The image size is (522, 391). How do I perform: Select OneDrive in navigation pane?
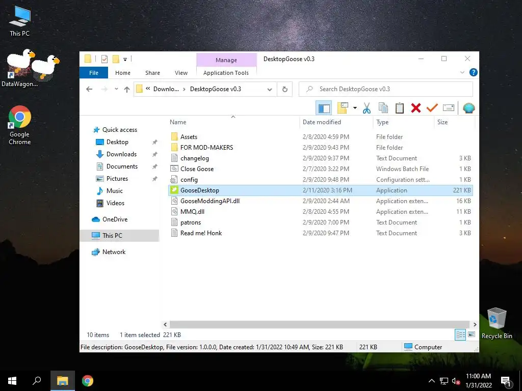click(x=115, y=219)
